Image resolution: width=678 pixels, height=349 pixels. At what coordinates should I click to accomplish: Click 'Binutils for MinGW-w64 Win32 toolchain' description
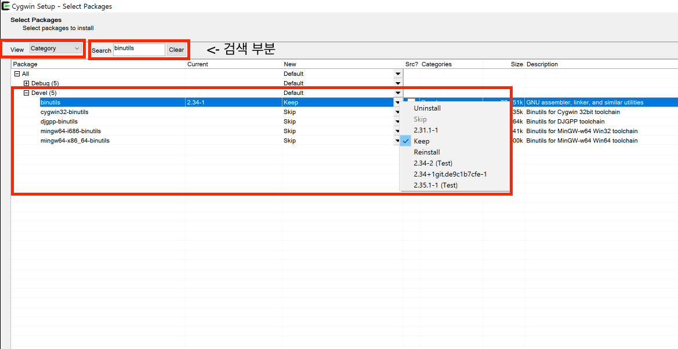pyautogui.click(x=582, y=131)
